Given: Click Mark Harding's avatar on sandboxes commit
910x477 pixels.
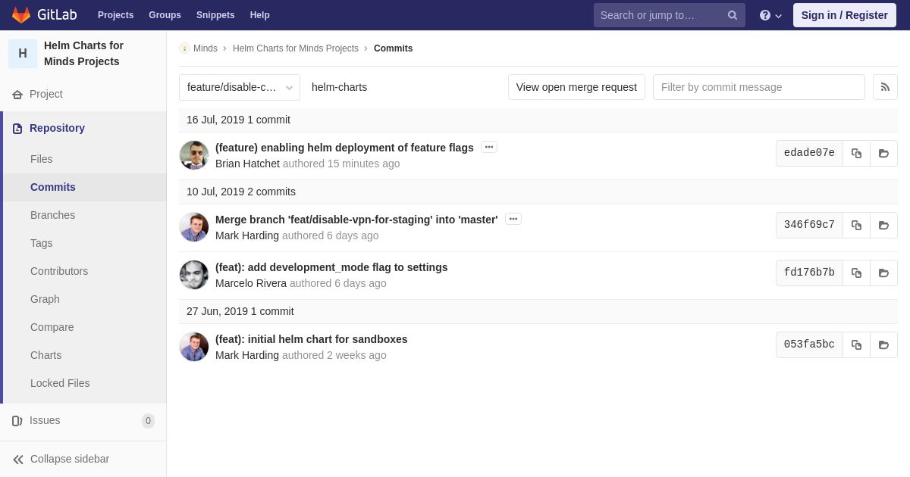Looking at the screenshot, I should (194, 347).
